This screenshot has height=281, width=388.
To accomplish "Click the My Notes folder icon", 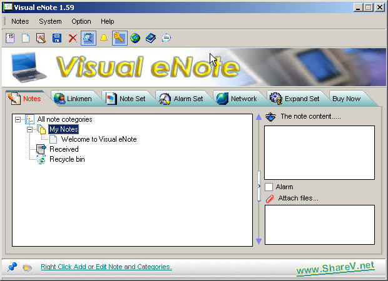I will (41, 129).
